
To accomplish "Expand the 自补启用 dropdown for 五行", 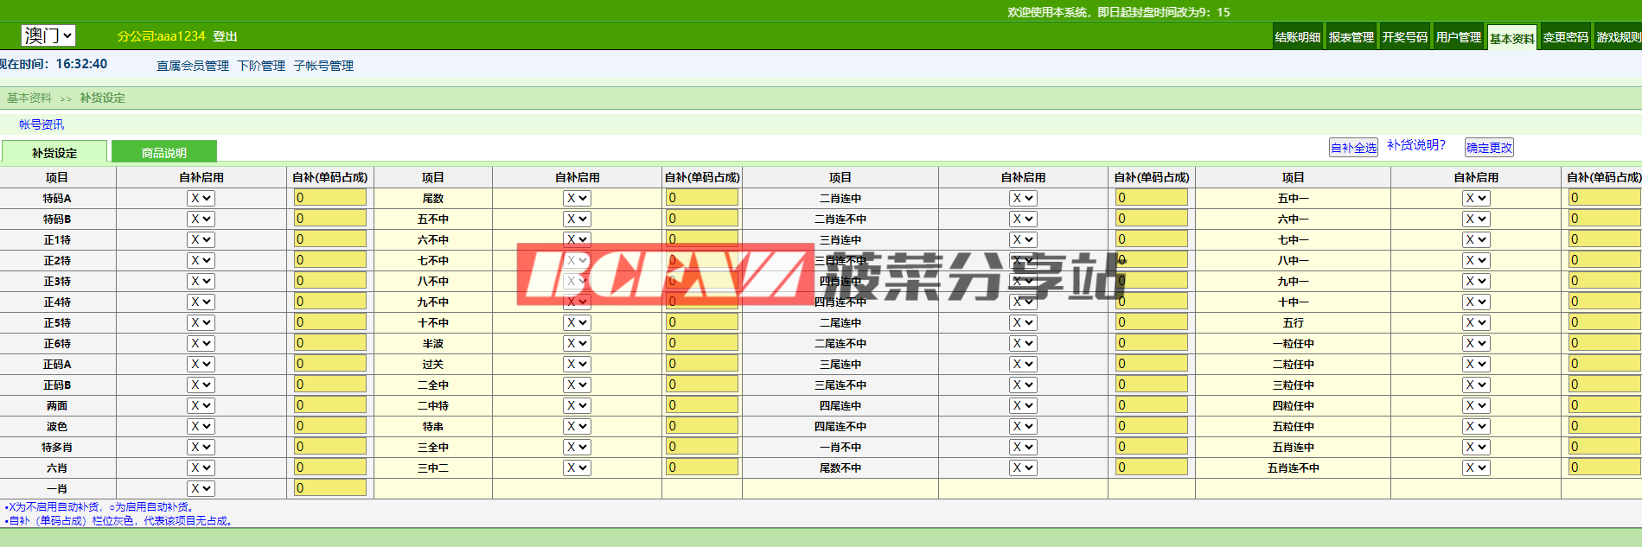I will [1476, 322].
